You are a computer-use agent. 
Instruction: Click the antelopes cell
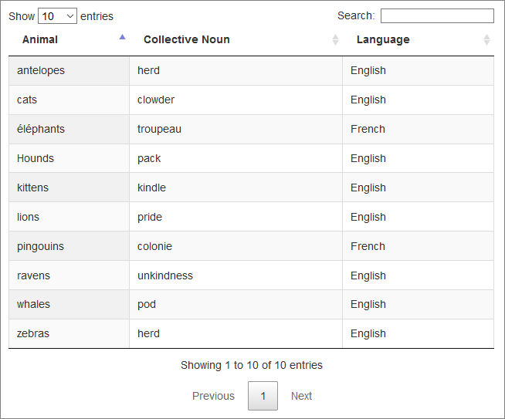coord(41,71)
